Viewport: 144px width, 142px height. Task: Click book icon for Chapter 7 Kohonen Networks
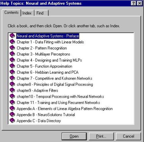[12, 78]
